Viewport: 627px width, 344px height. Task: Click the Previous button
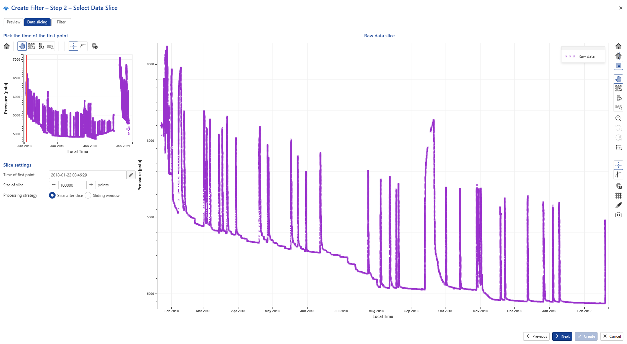(x=536, y=336)
